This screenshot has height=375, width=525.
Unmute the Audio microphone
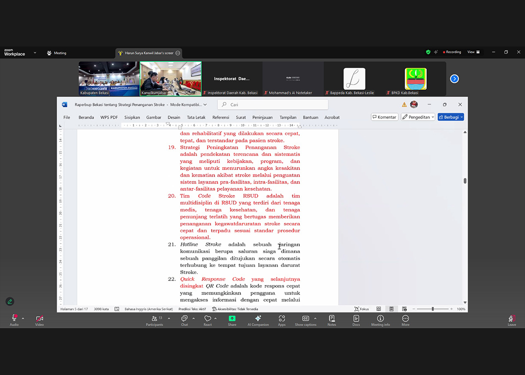click(14, 319)
